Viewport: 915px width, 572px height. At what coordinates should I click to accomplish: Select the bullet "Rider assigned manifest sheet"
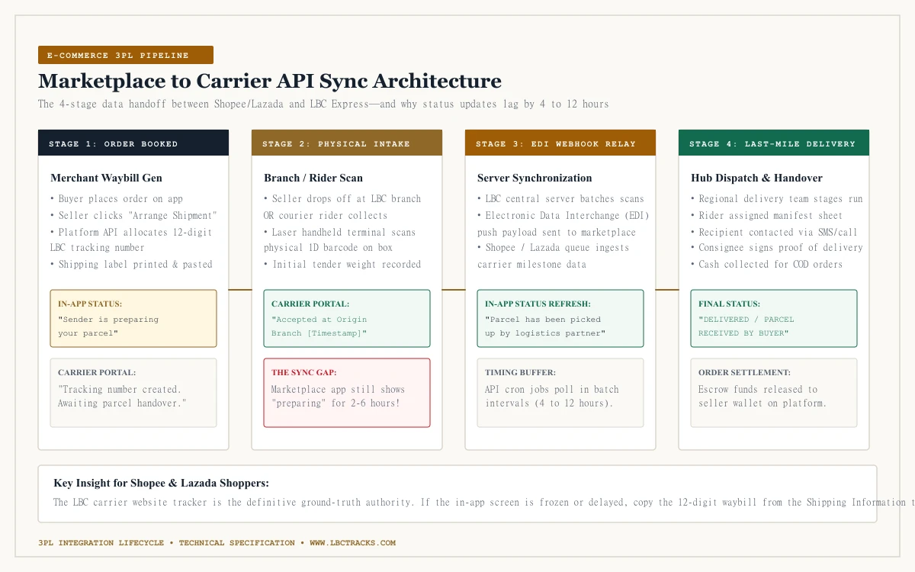coord(766,216)
